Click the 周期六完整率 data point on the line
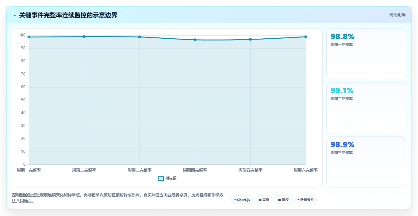Screen dimensions: 418x216 (306, 37)
